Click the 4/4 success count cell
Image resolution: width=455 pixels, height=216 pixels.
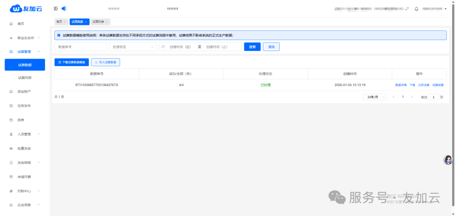click(181, 85)
